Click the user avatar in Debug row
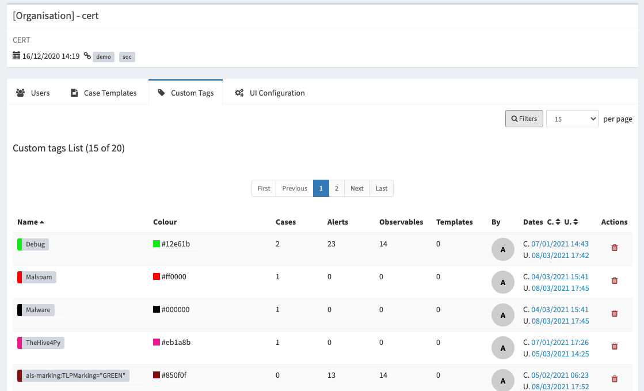Screen dimensions: 644x391 (503, 249)
